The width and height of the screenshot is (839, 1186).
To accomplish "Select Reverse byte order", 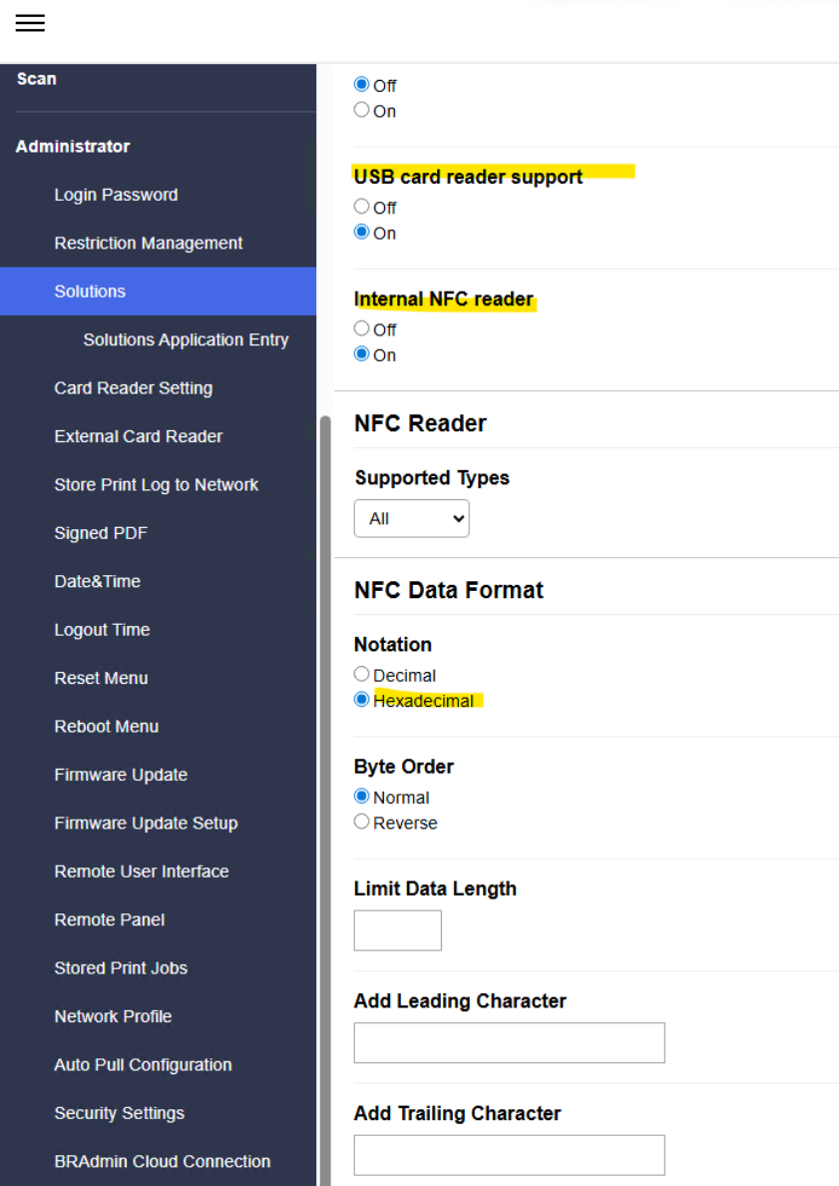I will coord(361,822).
